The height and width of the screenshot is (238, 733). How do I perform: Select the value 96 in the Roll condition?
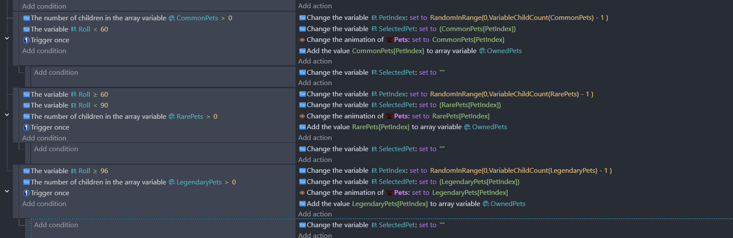104,171
